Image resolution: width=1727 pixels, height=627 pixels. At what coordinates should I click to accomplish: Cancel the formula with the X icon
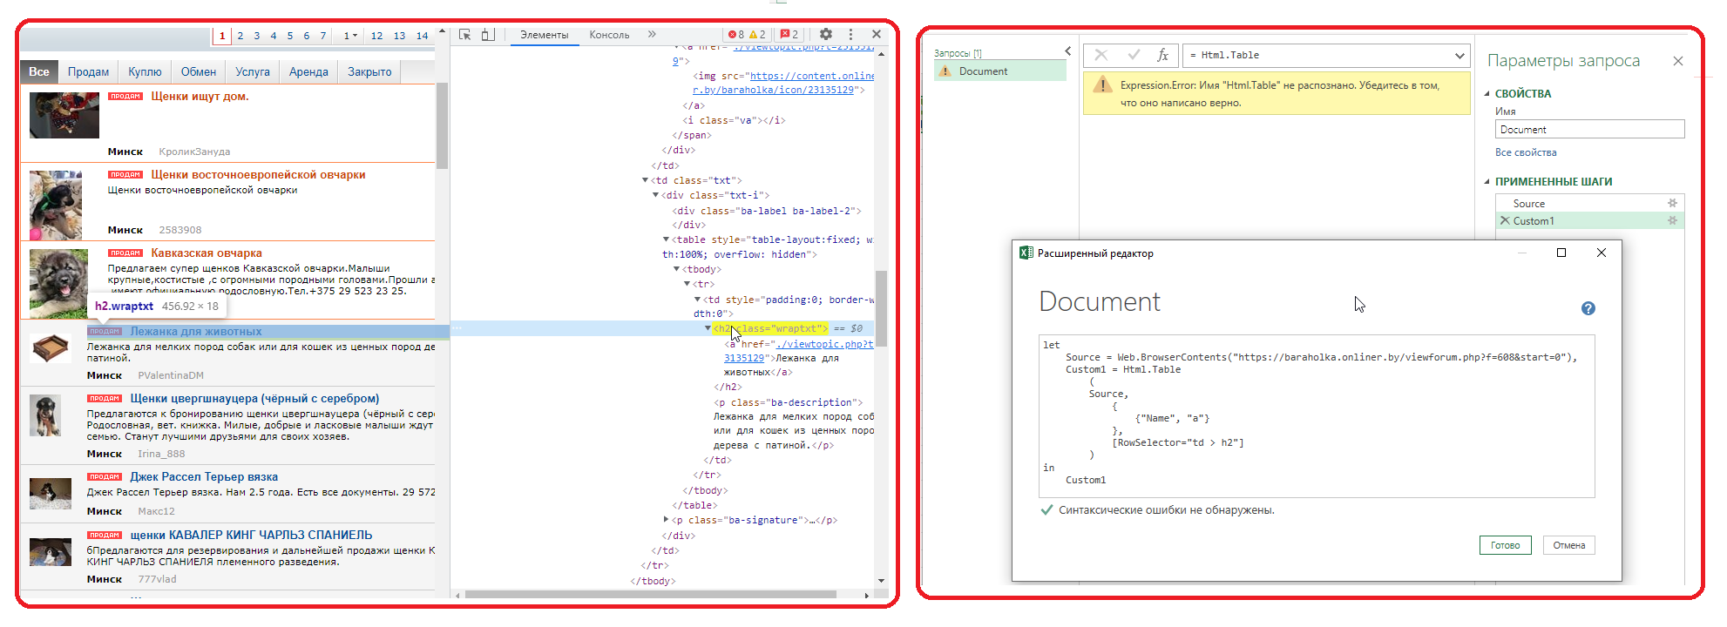[x=1101, y=55]
